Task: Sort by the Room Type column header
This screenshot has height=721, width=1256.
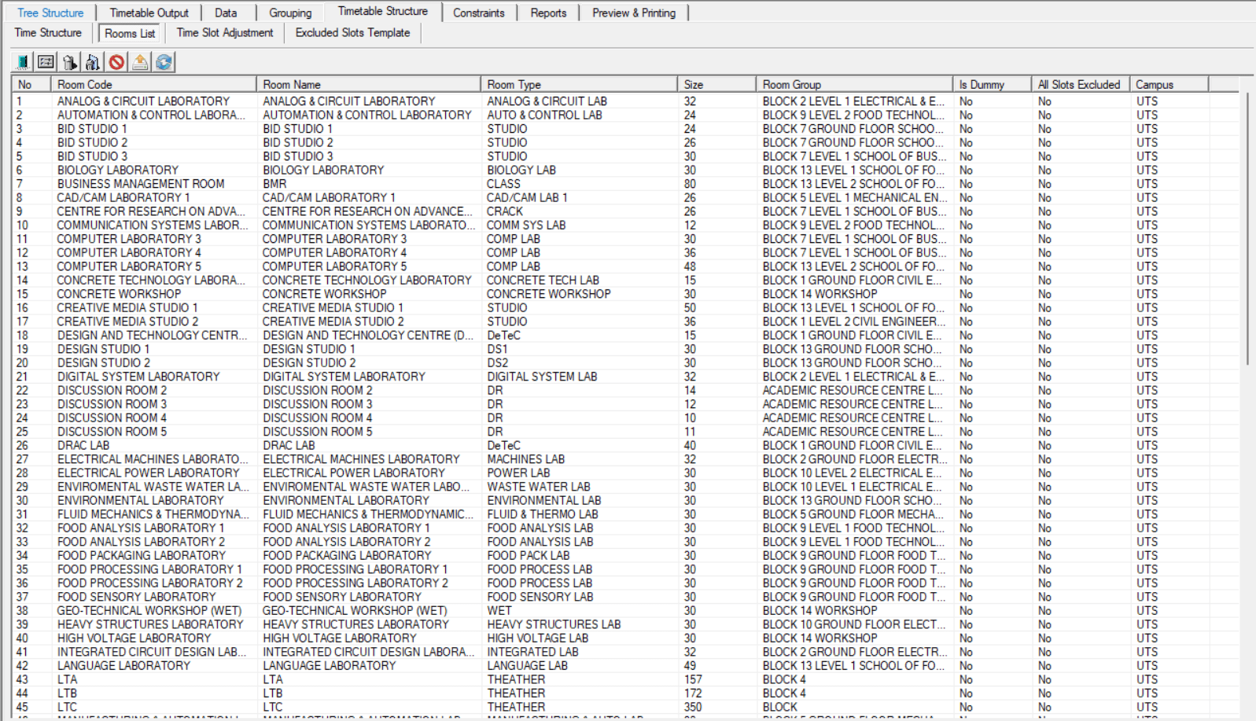Action: pyautogui.click(x=579, y=84)
